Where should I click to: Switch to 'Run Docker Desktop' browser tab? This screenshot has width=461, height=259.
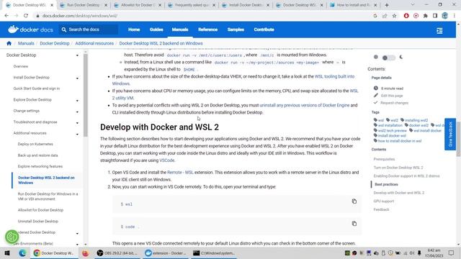click(x=84, y=5)
